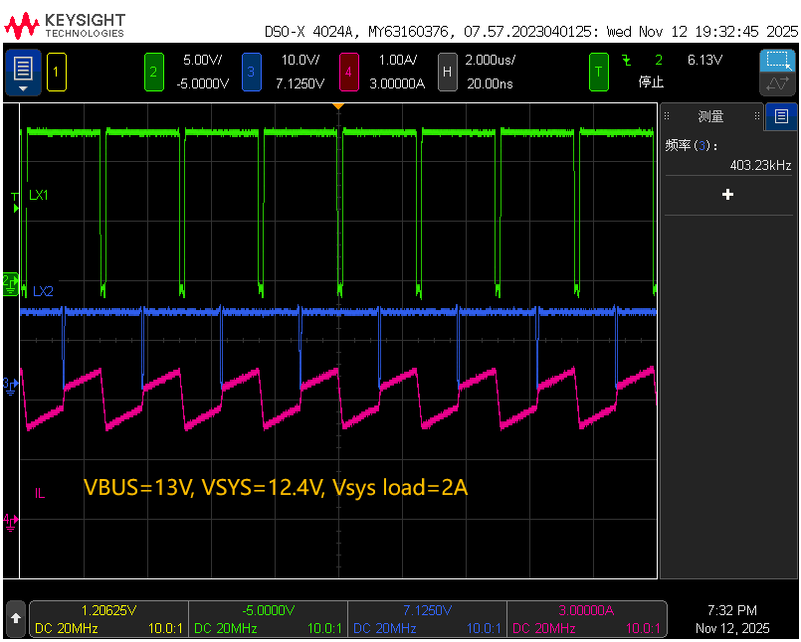Toggle channel 1 button
Viewport: 801px width, 642px height.
(x=56, y=72)
